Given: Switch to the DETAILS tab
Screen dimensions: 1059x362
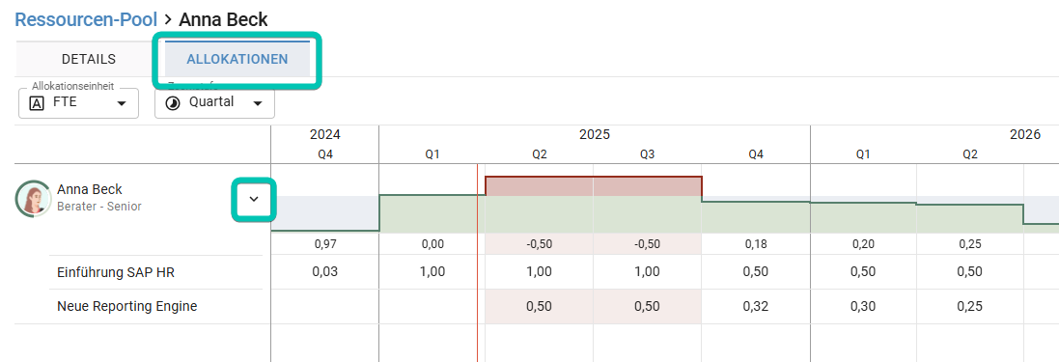Looking at the screenshot, I should coord(89,59).
